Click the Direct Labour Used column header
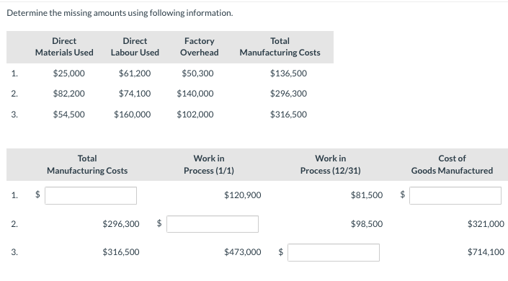This screenshot has width=508, height=281. coord(135,47)
